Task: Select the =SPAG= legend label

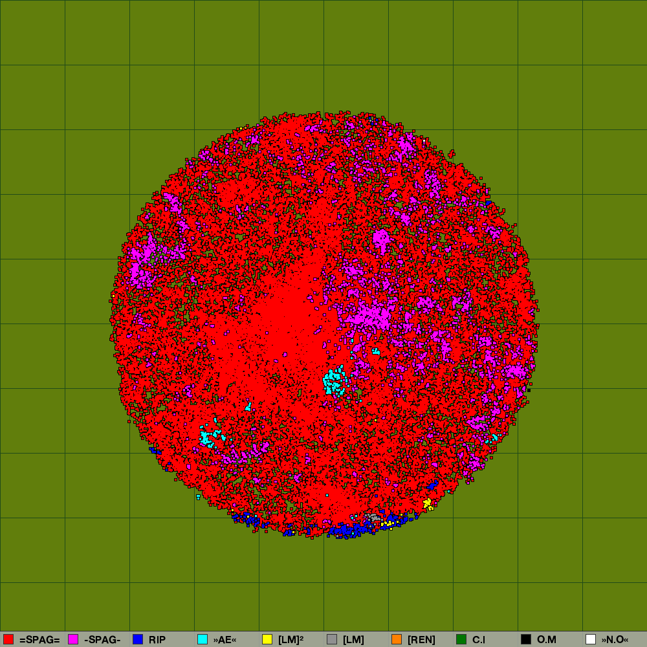Action: tap(39, 640)
